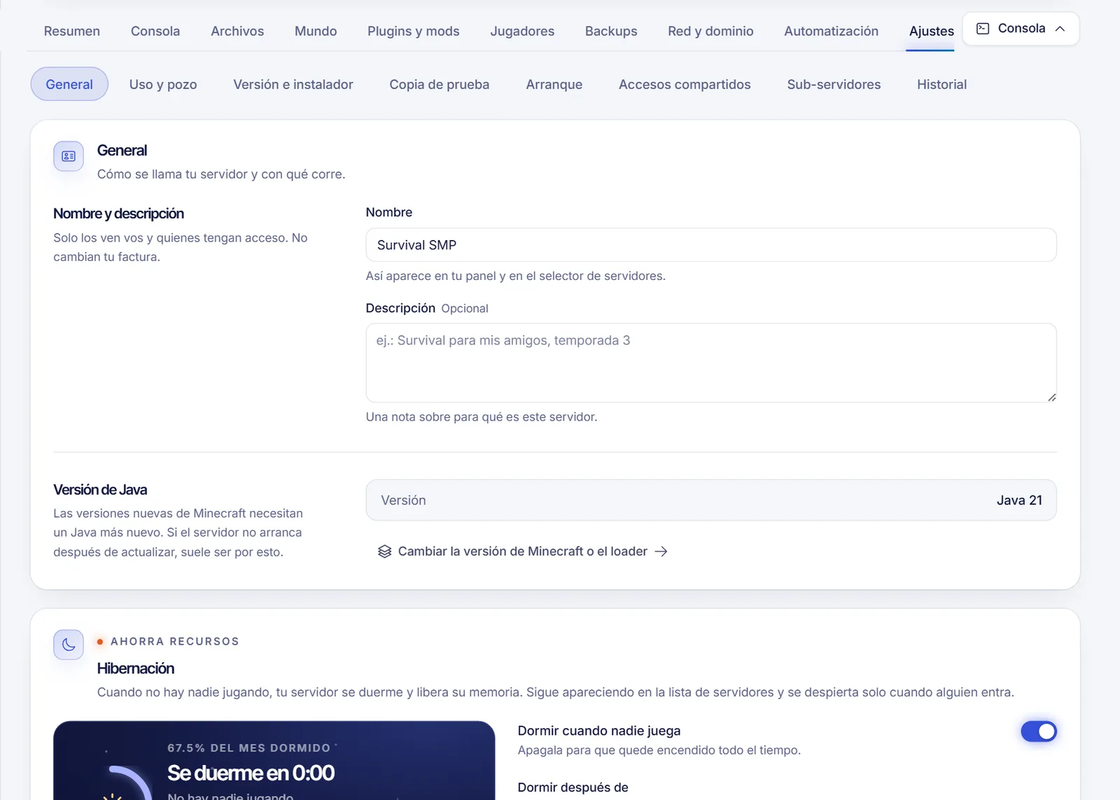Grab the Descripción textarea resize handle
The width and height of the screenshot is (1120, 800).
1051,397
